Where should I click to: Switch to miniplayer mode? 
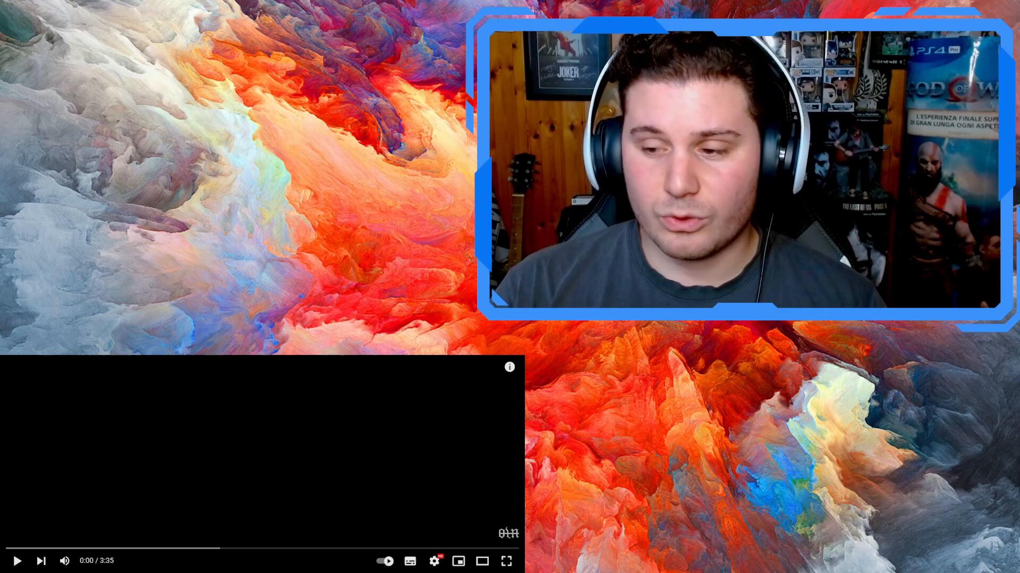(x=458, y=561)
